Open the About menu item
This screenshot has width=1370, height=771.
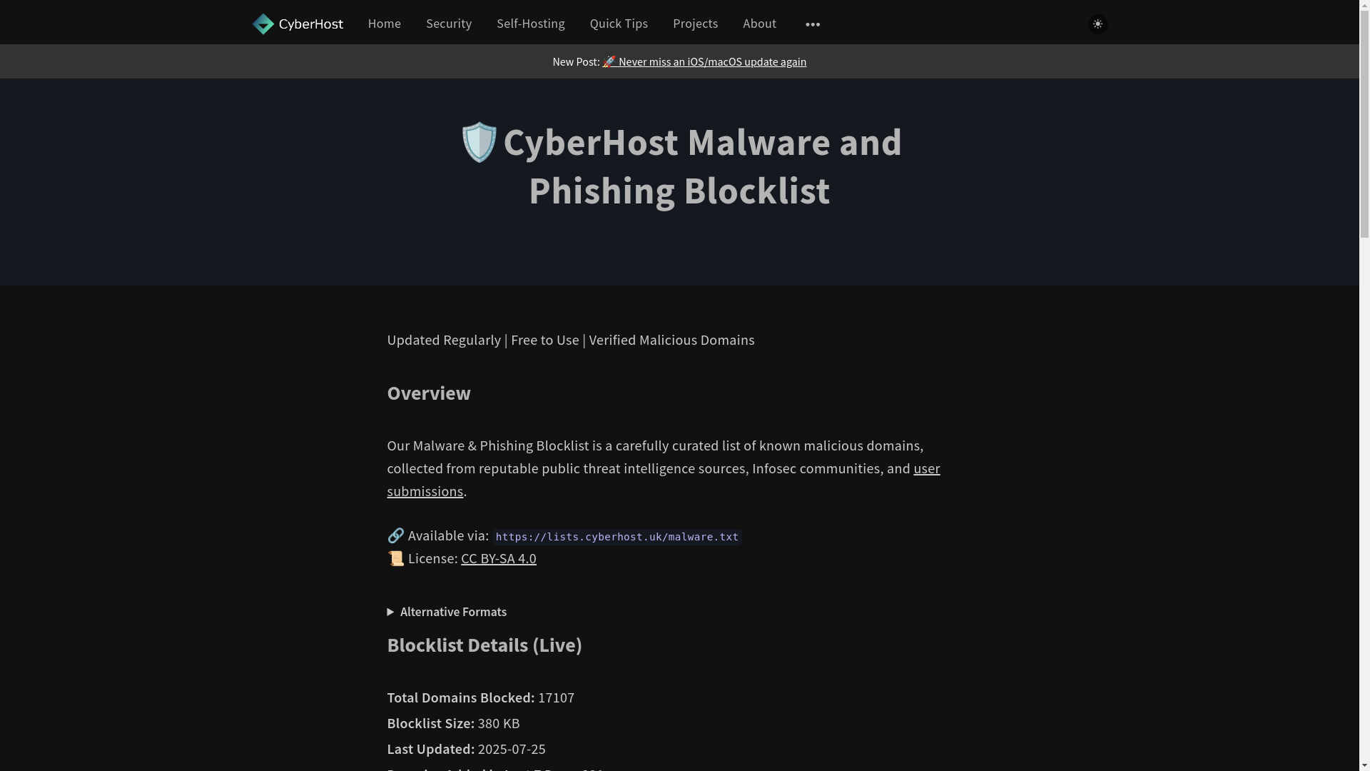(x=759, y=24)
